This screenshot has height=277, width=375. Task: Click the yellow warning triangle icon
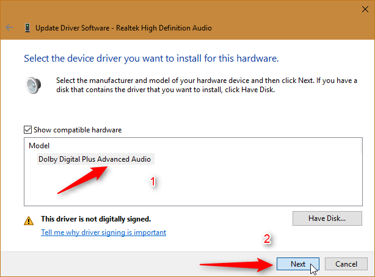[x=29, y=221]
